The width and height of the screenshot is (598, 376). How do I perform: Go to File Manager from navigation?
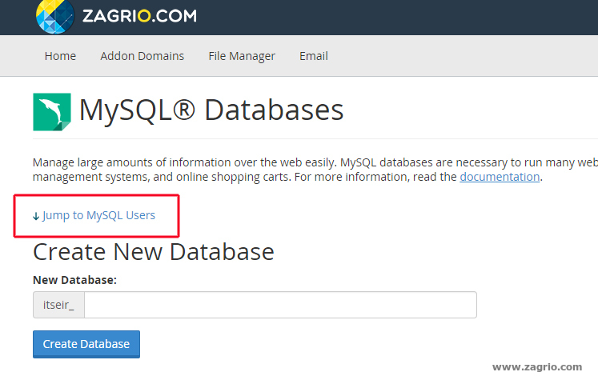click(x=242, y=56)
